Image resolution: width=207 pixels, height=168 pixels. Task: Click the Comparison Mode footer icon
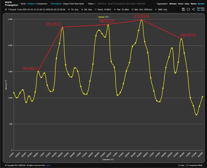(x=187, y=165)
